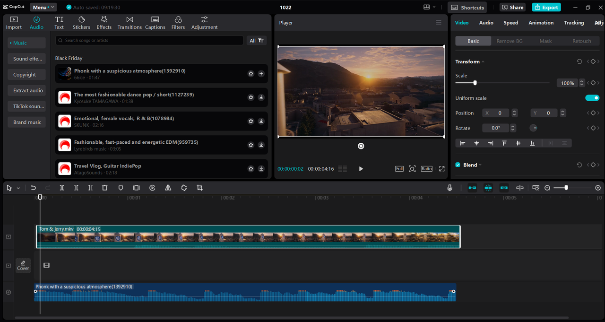
Task: Click the Cover button on the timeline
Action: click(23, 265)
